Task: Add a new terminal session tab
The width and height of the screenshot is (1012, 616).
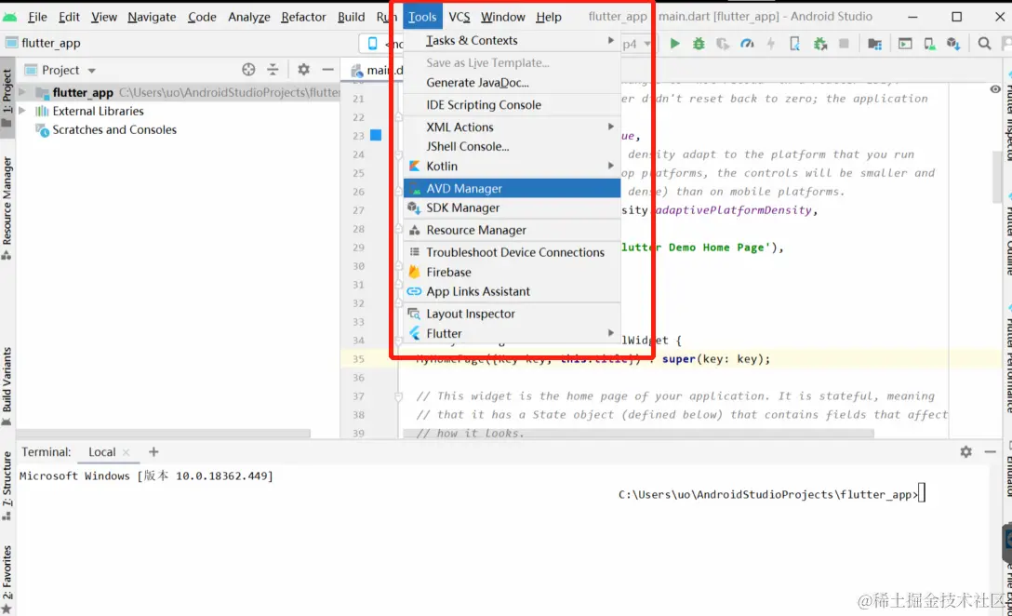Action: tap(153, 452)
